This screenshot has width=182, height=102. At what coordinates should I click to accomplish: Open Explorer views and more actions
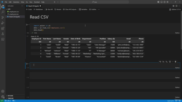tap(22, 6)
